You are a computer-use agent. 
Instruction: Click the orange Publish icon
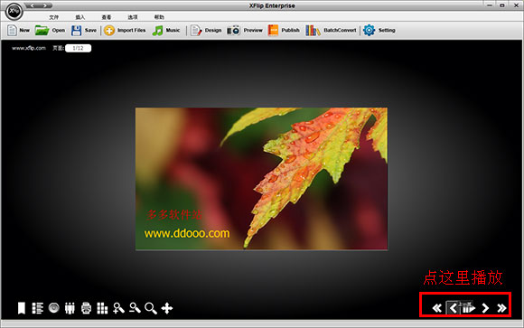point(273,31)
